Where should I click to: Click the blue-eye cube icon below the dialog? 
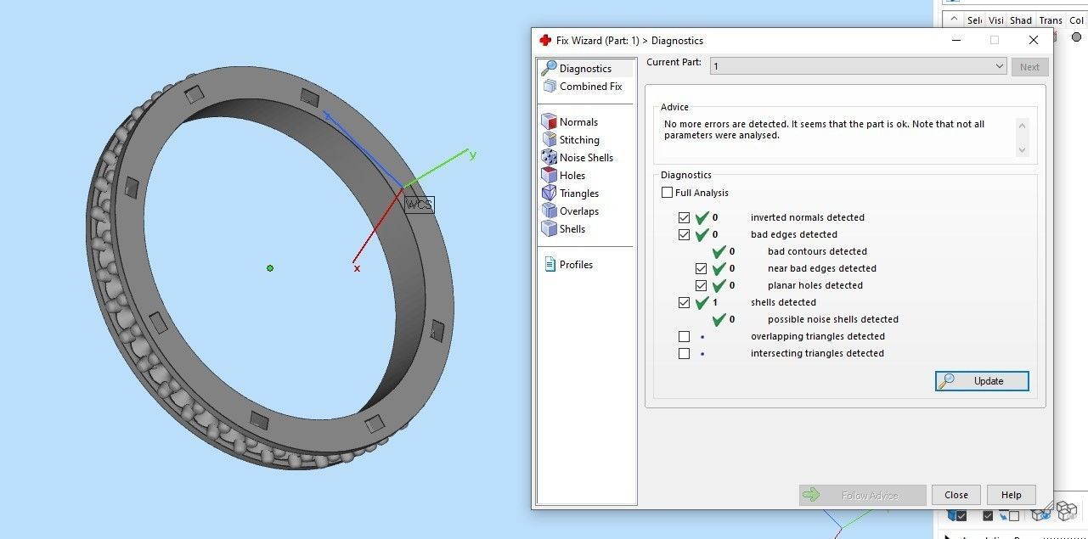1041,514
